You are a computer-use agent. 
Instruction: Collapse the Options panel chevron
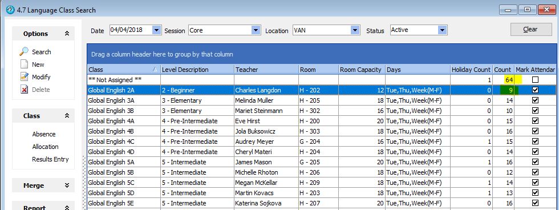point(67,34)
